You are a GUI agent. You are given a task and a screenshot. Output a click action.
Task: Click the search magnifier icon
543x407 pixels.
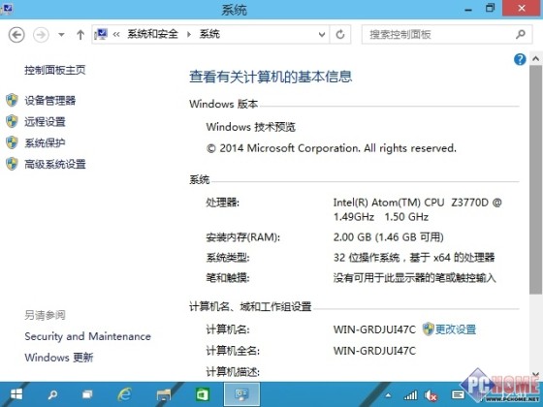pos(521,34)
